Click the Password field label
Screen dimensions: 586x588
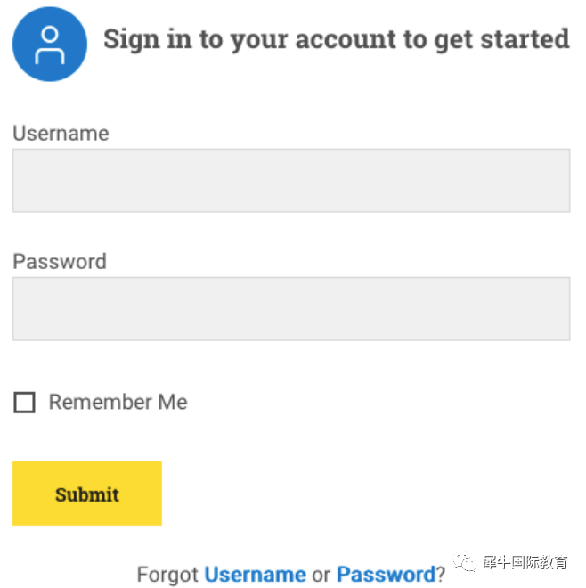tap(60, 261)
